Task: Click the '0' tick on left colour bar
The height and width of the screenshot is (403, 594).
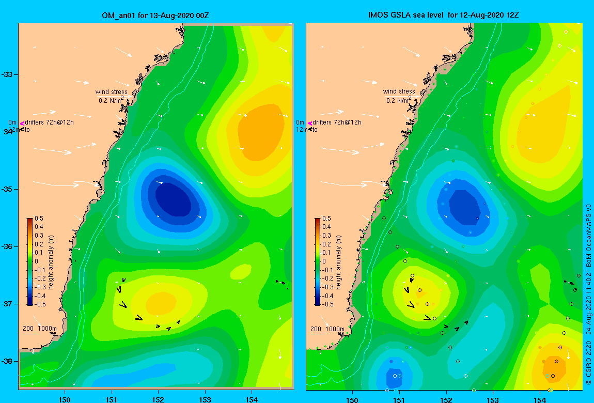Action: pos(36,261)
